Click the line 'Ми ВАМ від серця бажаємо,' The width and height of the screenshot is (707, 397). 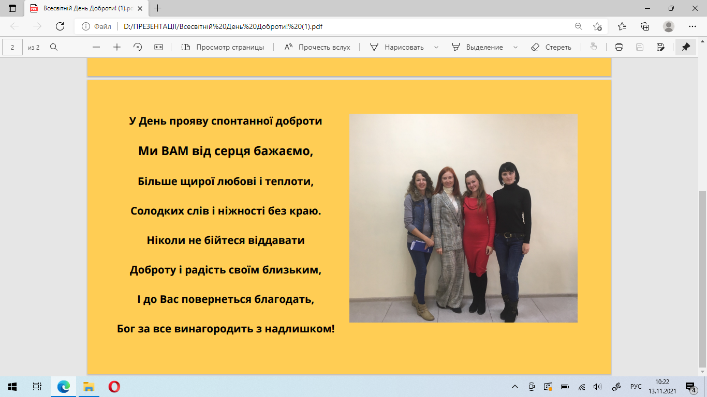[x=226, y=151]
